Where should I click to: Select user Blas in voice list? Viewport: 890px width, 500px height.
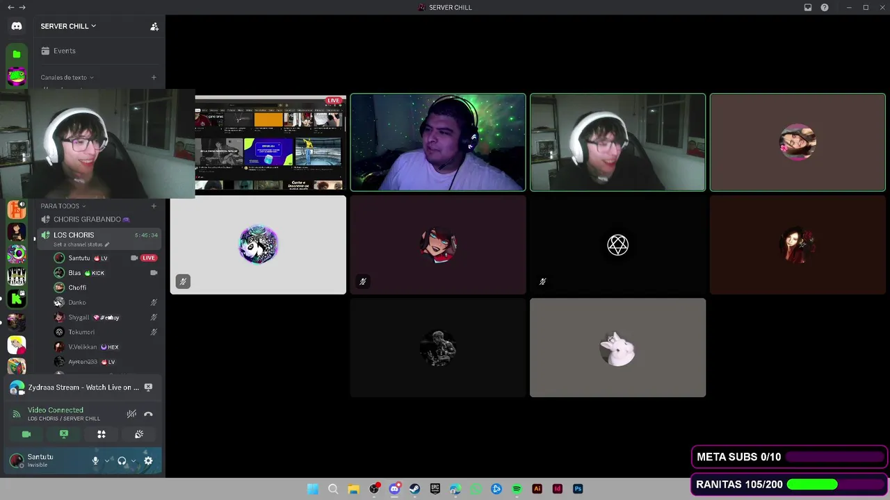coord(74,273)
